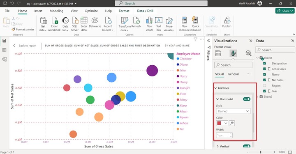
Task: Open the General formatting tab
Action: pos(233,74)
